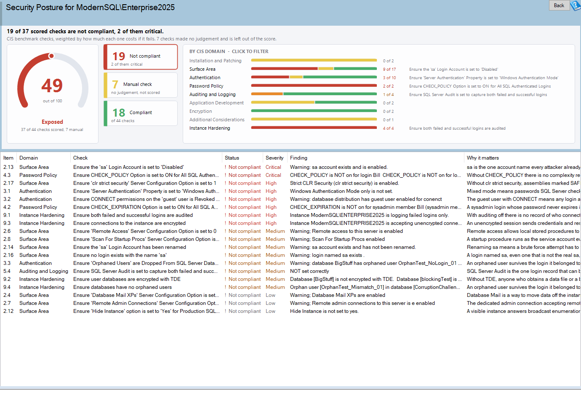Filter by Additional Considerations domain
Screen dimensions: 581x411
(x=217, y=120)
